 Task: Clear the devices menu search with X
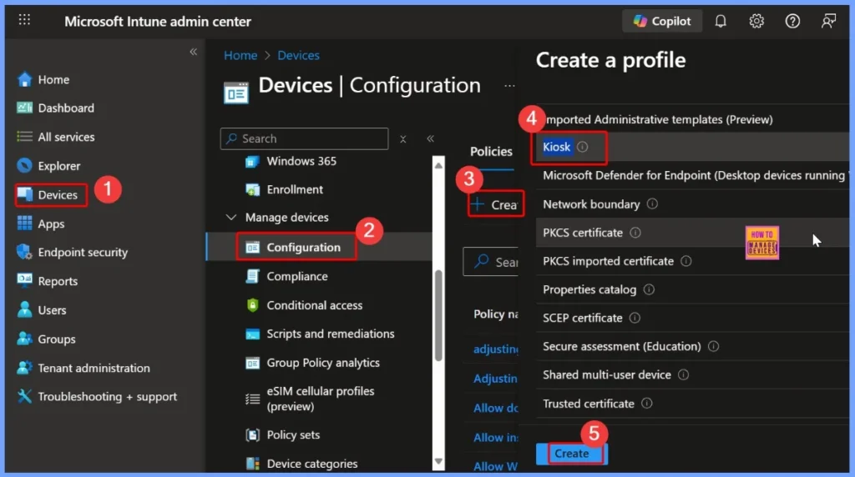coord(403,139)
